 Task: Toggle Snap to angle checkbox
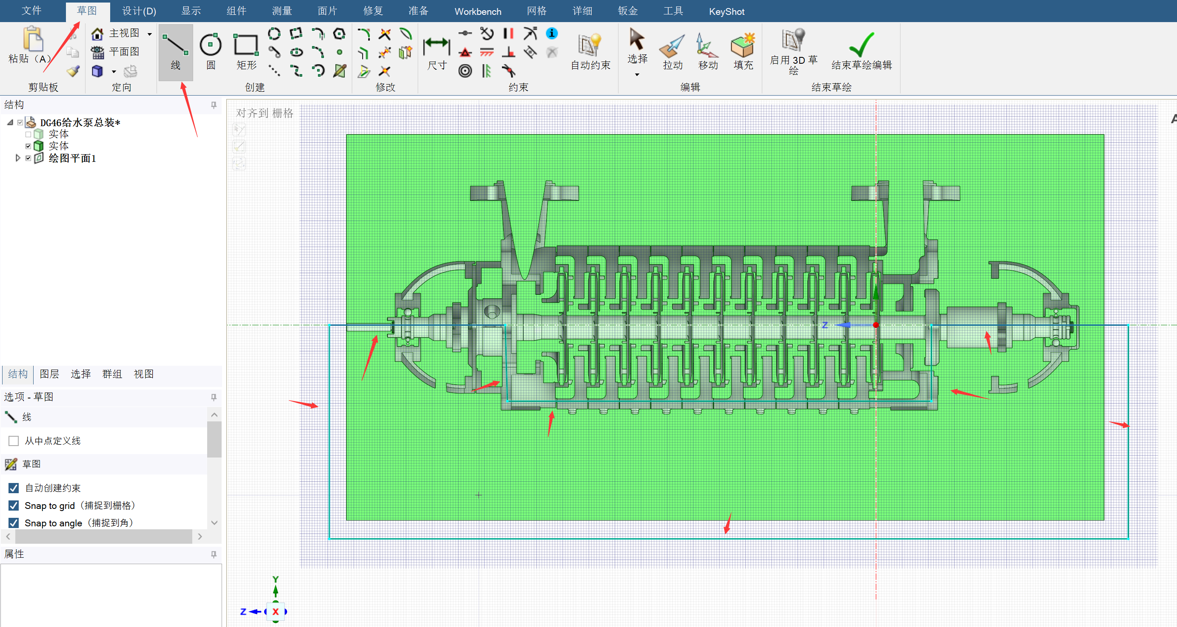click(x=14, y=523)
